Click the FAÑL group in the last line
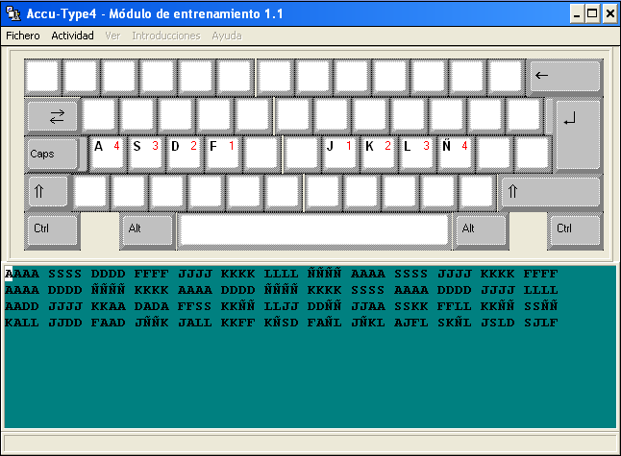 [x=324, y=322]
